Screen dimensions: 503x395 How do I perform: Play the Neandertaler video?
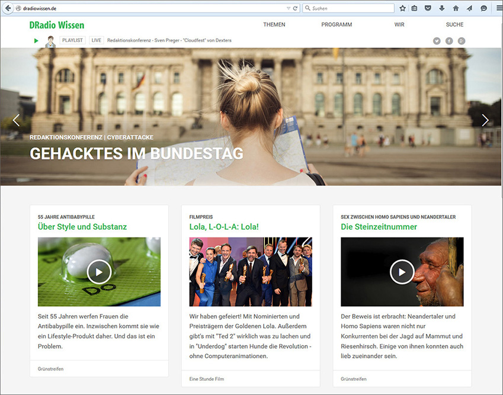click(x=402, y=272)
